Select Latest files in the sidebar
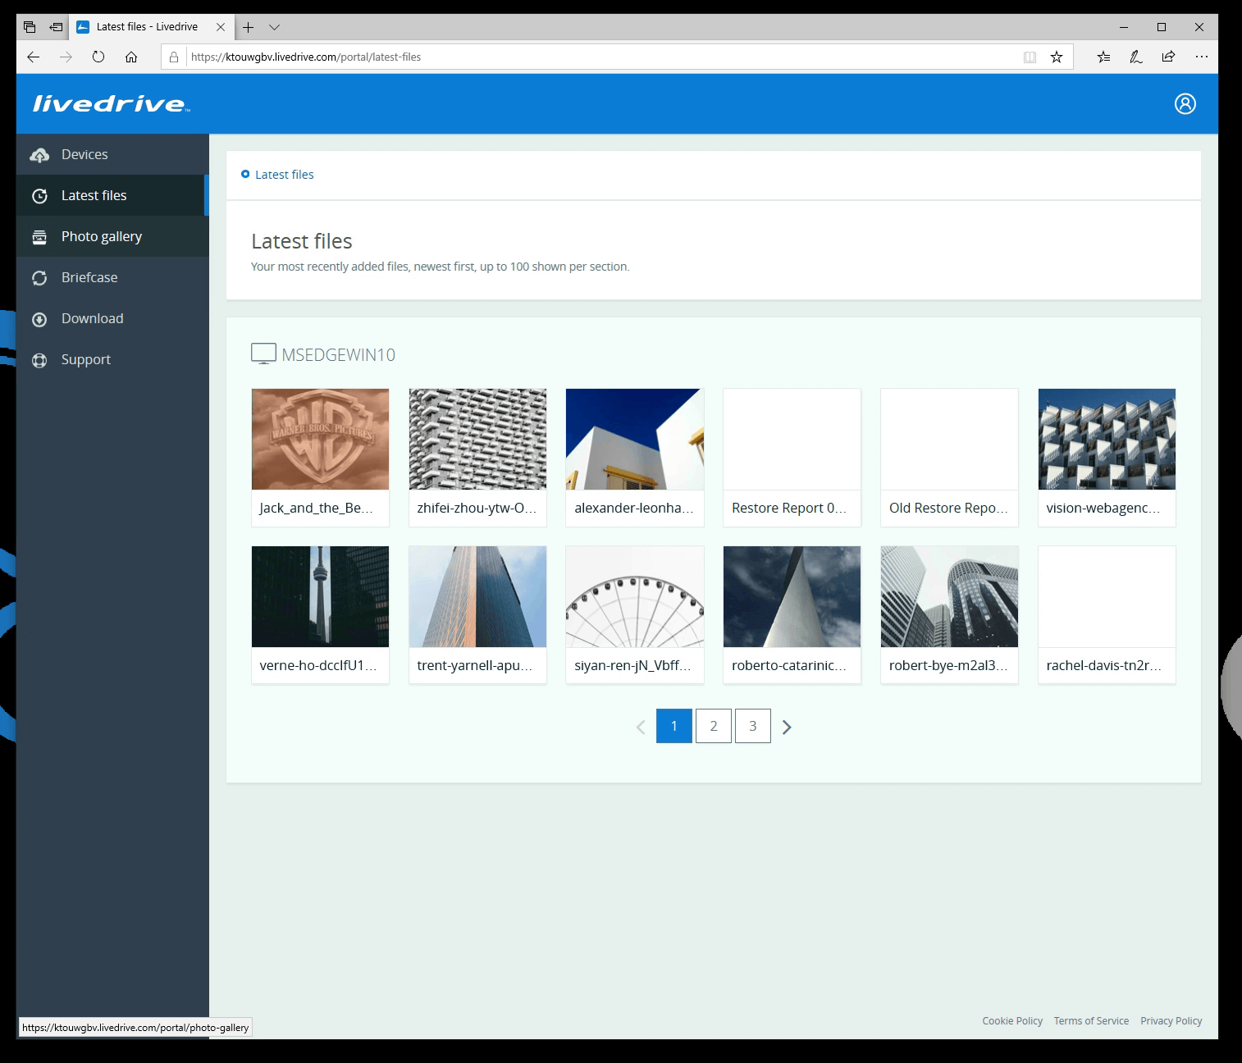 tap(94, 195)
